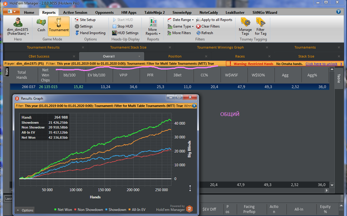Close the Overall report tab
This screenshot has width=347, height=216.
point(139,56)
